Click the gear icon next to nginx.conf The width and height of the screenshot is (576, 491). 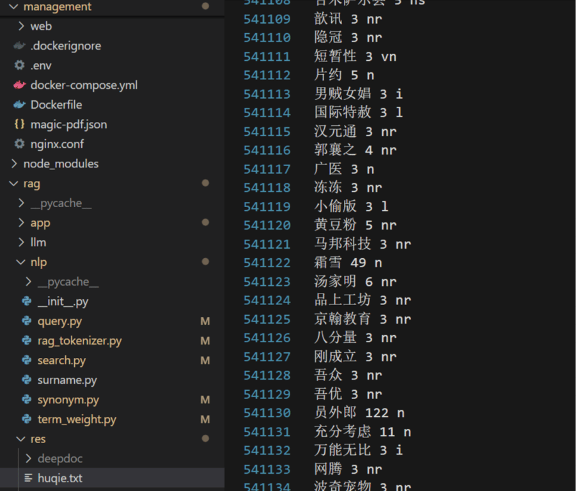(x=19, y=144)
